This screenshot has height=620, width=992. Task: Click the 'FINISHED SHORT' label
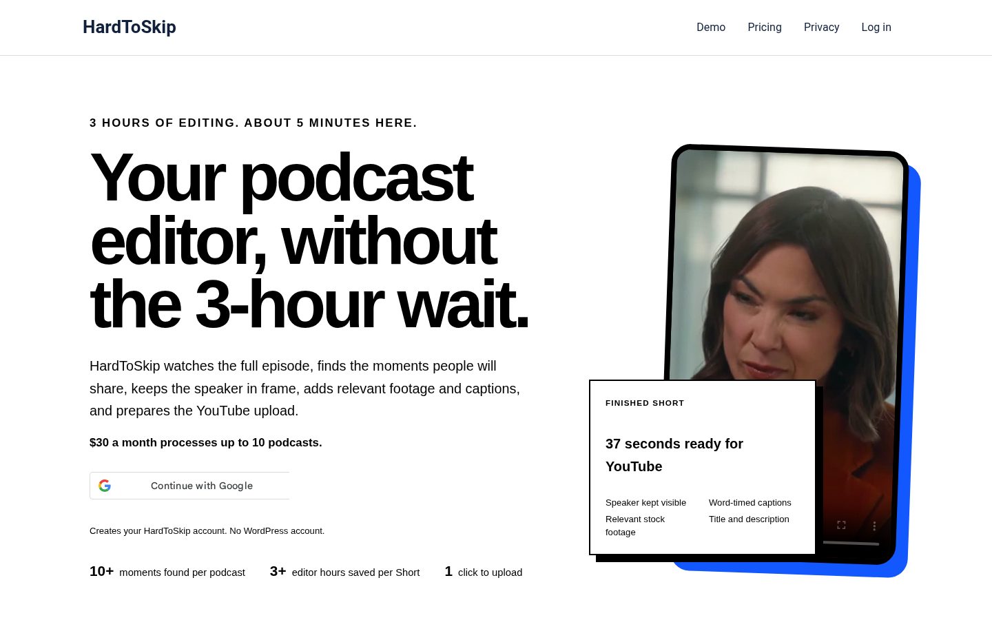[645, 403]
